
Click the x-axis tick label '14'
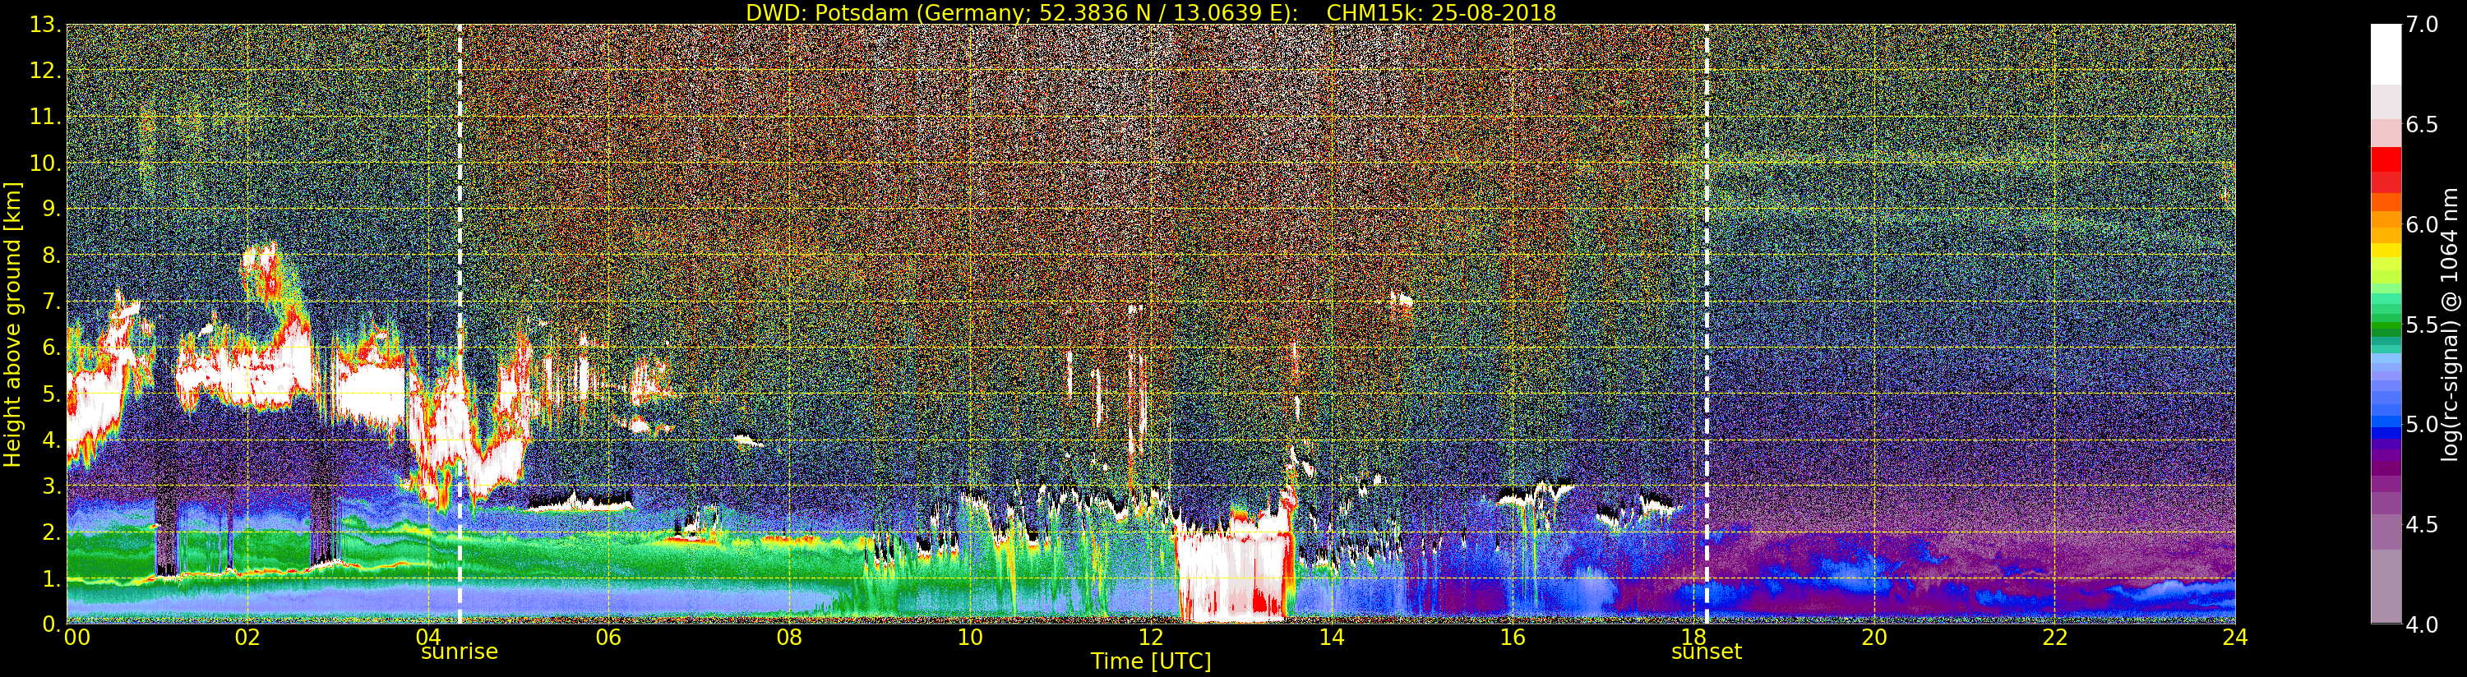click(x=1332, y=638)
